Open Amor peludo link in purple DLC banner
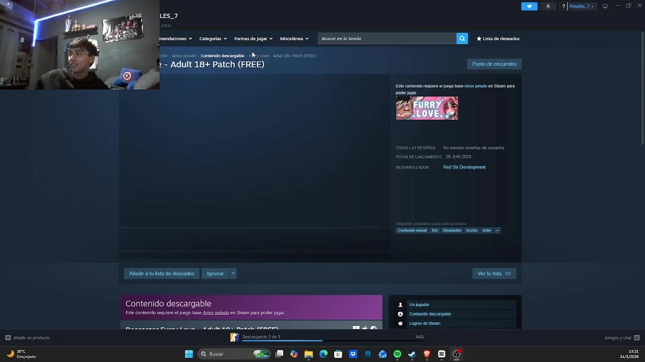Image resolution: width=645 pixels, height=362 pixels. 216,313
